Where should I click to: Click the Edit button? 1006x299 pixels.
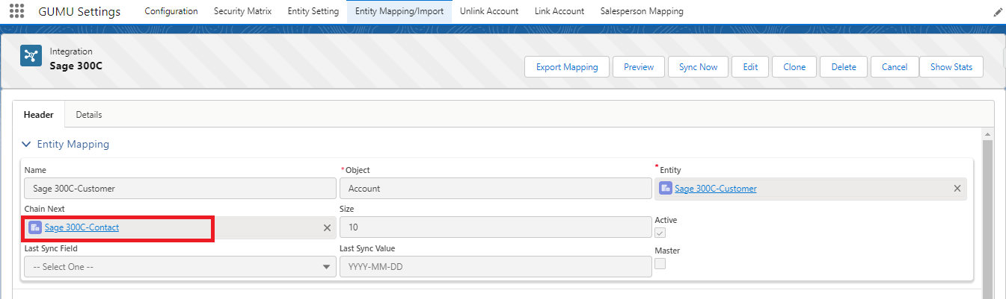[x=750, y=67]
